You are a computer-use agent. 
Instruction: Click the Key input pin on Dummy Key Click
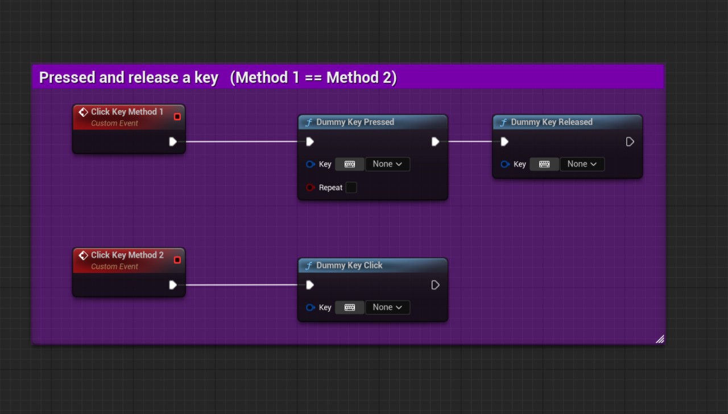tap(310, 307)
